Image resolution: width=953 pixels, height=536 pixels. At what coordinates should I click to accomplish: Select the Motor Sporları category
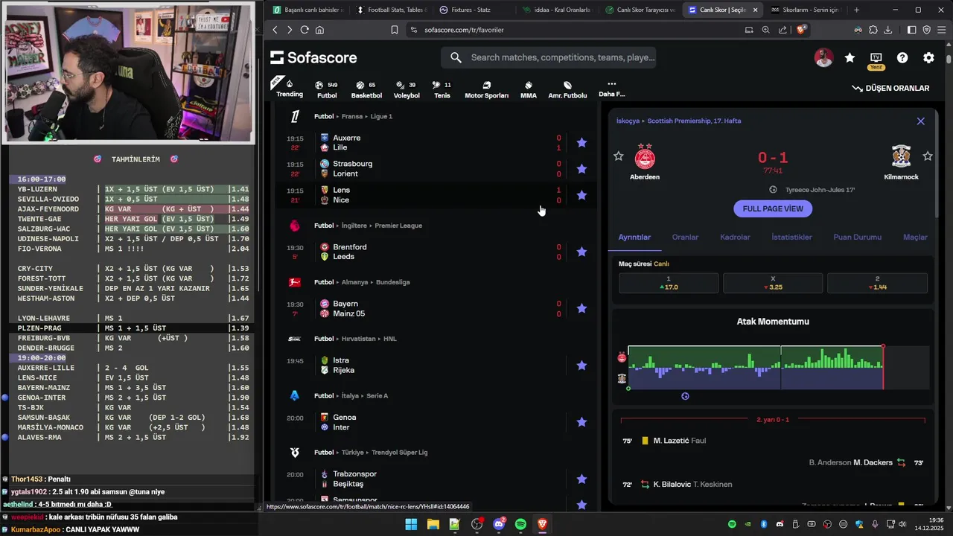click(x=486, y=89)
